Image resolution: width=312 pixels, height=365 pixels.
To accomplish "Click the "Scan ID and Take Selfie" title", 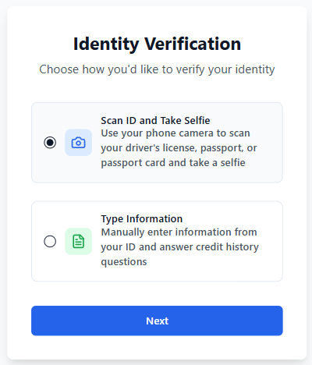I will [155, 120].
